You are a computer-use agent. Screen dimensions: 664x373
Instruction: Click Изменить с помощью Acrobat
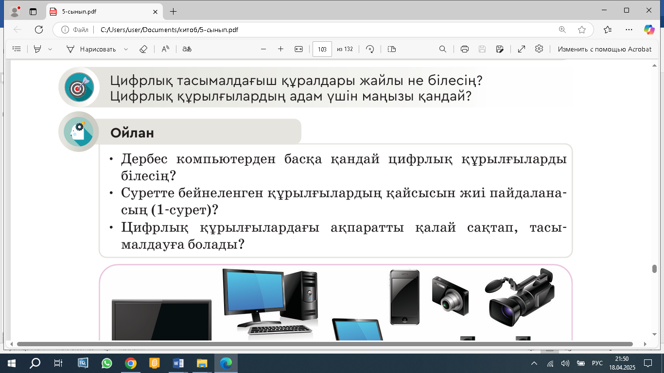(x=605, y=49)
